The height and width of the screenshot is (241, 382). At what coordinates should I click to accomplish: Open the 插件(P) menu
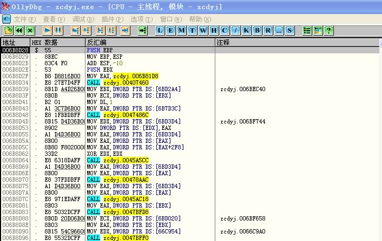113,19
